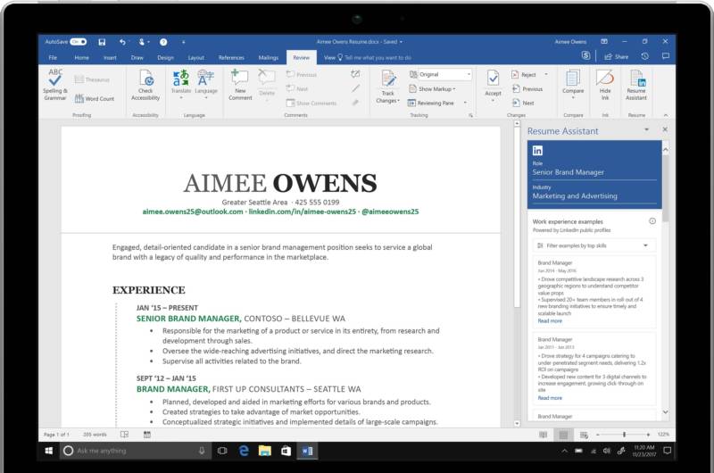
Task: Edit the Senior Brand Manager role field
Action: 594,172
